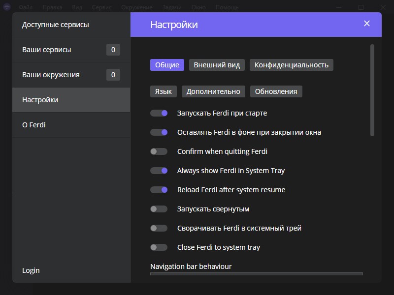Click the Ferdi logo icon in title bar
Image resolution: width=394 pixels, height=295 pixels.
[x=7, y=7]
